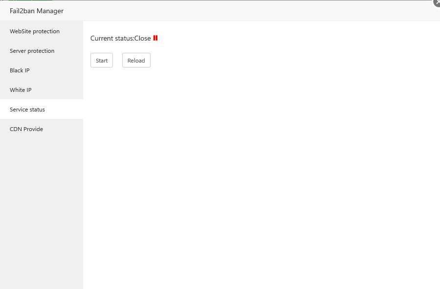Open the WebSite protection tab
This screenshot has height=289, width=440.
42,31
